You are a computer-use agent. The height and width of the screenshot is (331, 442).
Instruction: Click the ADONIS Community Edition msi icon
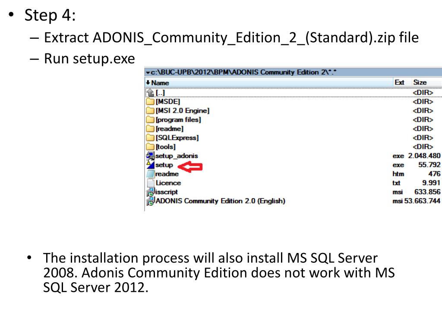click(150, 201)
